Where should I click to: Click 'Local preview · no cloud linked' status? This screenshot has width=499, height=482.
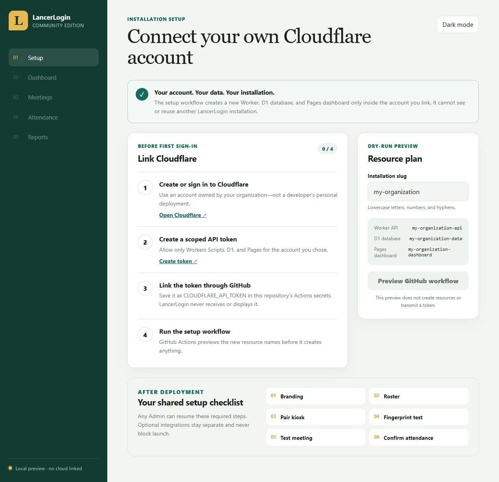click(x=49, y=469)
